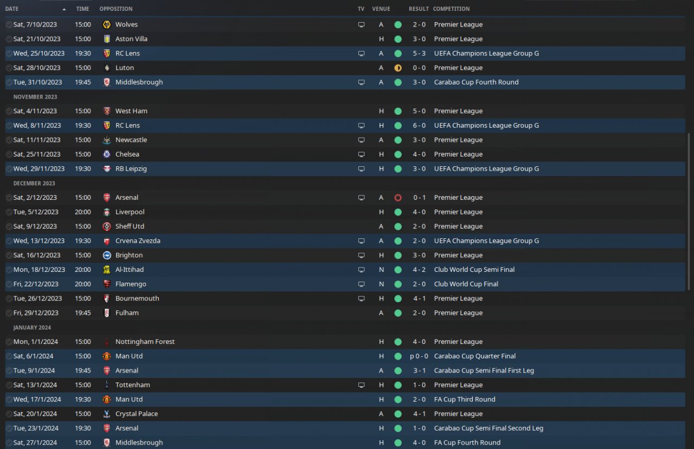The image size is (694, 449).
Task: Click the sort arrow in the DATE column header
Action: point(64,9)
